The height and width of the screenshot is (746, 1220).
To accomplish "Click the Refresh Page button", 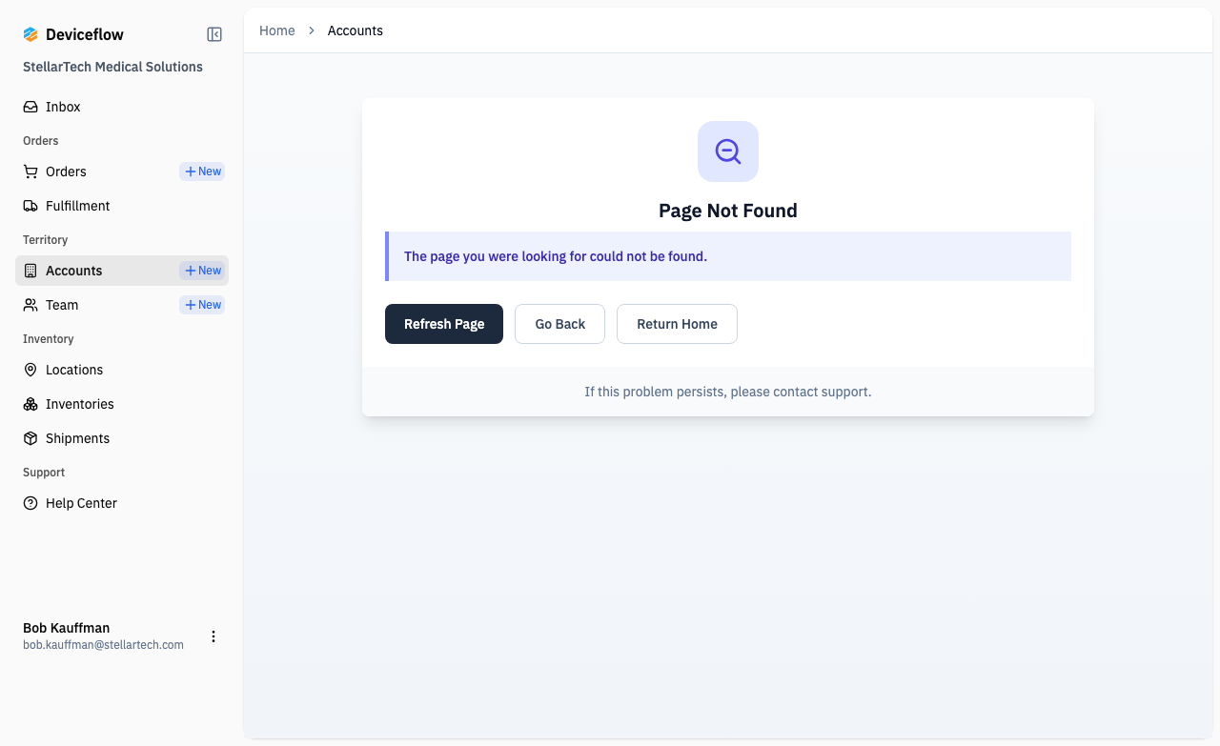I will click(444, 324).
